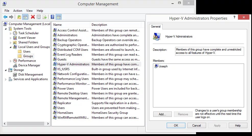Click the Up one level folder icon

[x=19, y=17]
